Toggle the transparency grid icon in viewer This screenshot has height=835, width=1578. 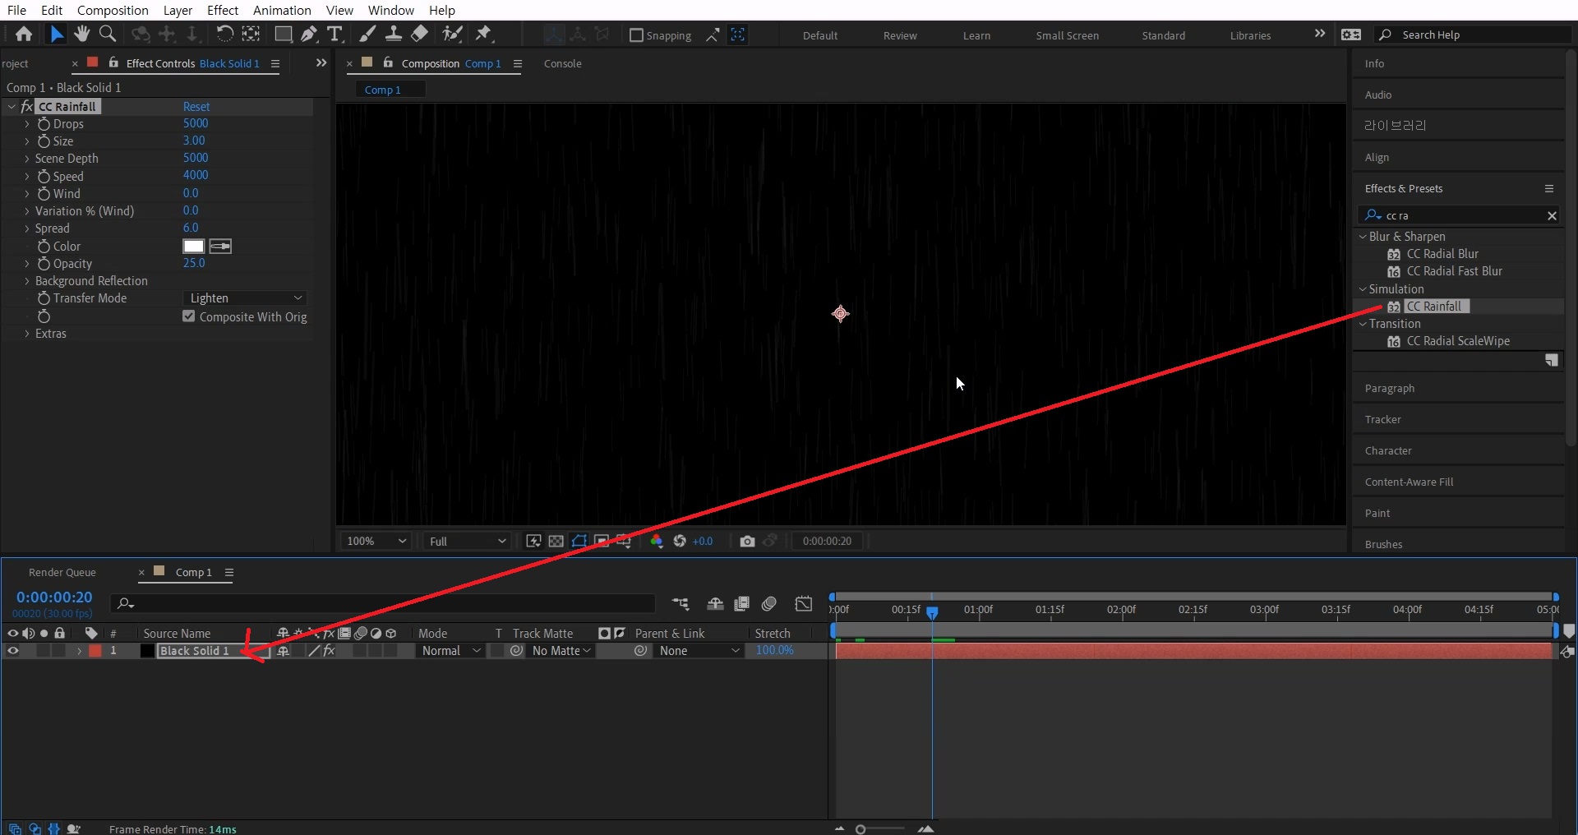point(556,541)
